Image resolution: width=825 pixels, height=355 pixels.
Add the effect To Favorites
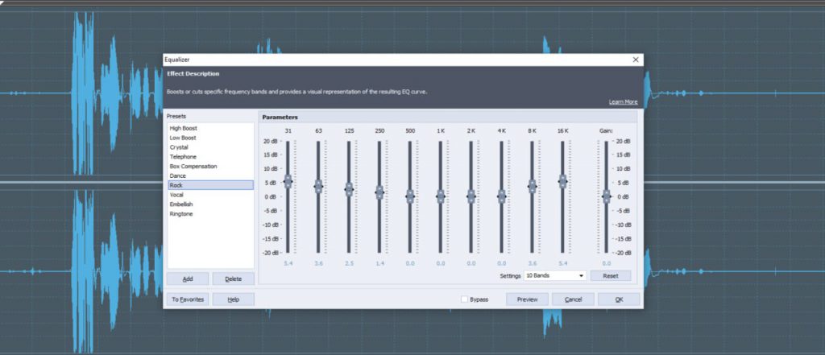pos(188,299)
